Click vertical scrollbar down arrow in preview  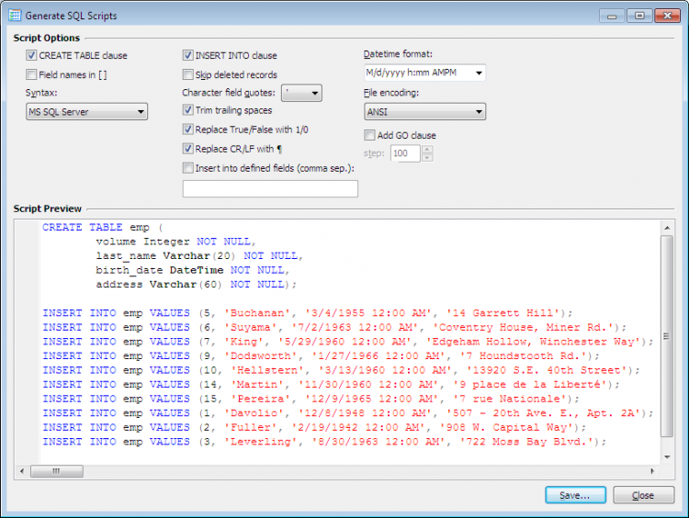pos(667,457)
